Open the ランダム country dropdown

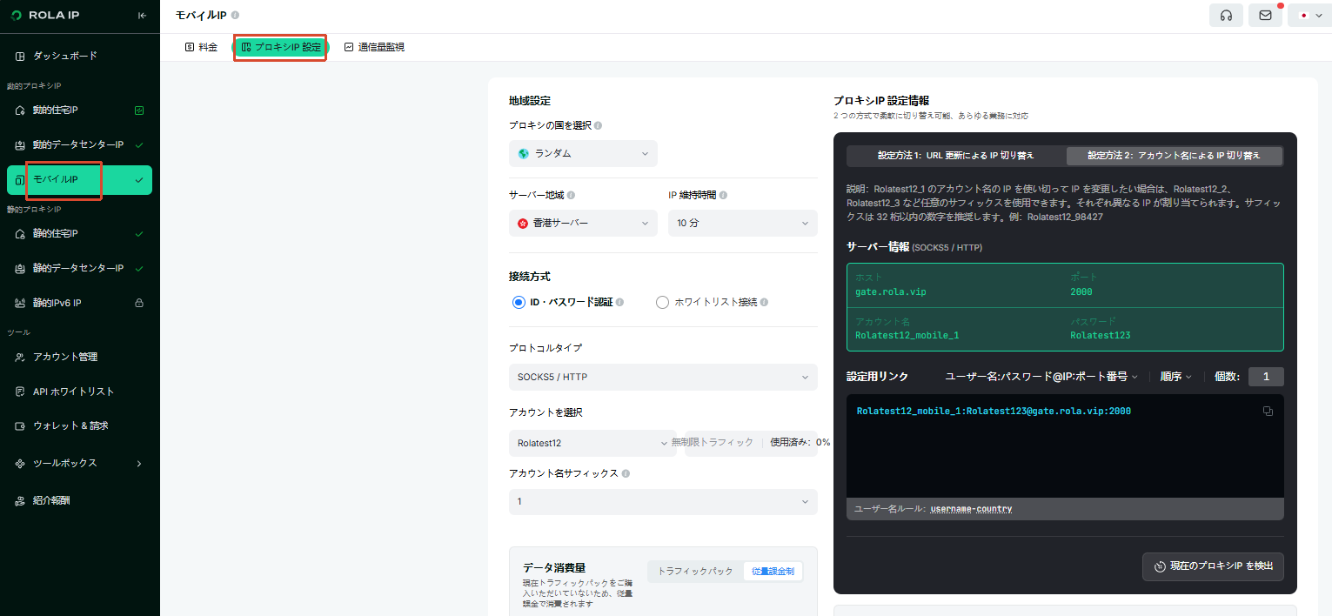[583, 153]
